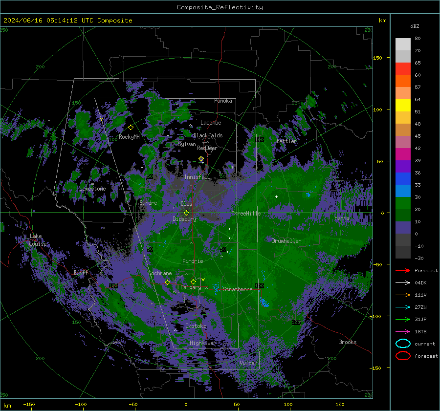Click the Sundre city label
440x411 pixels.
(x=148, y=202)
